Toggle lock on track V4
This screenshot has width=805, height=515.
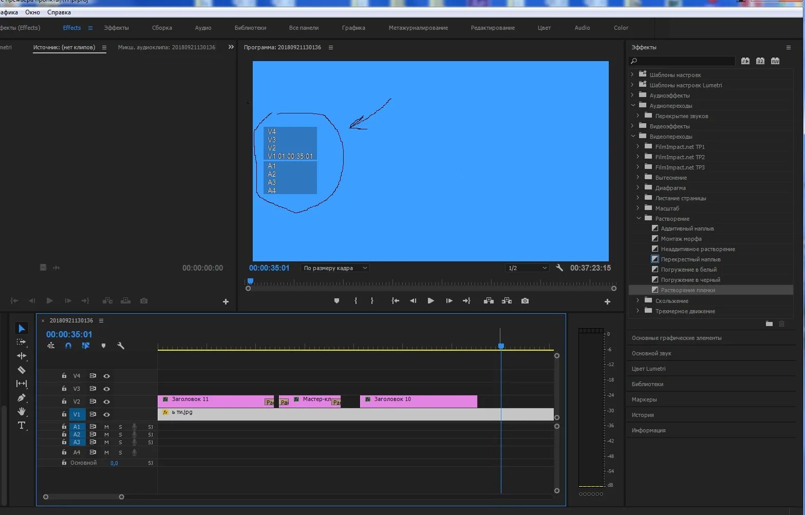64,376
